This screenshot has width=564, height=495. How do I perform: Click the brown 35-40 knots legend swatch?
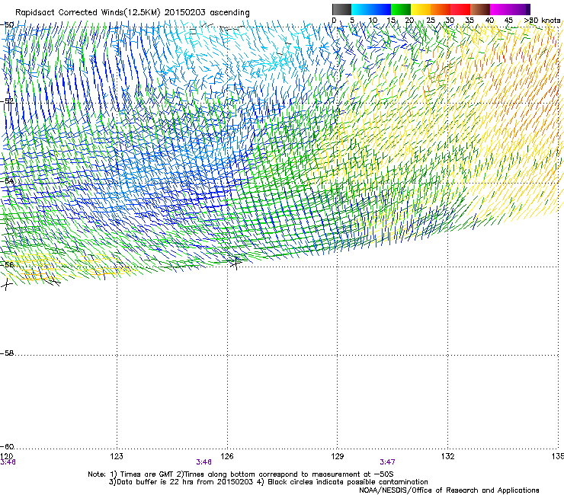[x=480, y=9]
